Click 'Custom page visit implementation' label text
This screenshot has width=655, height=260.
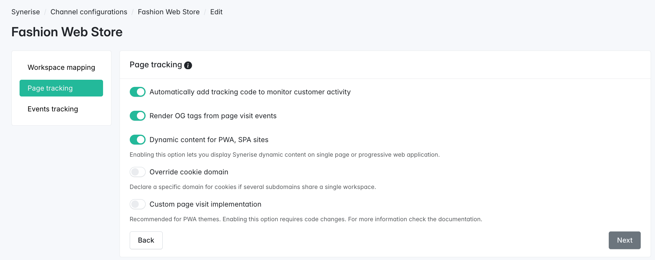point(205,204)
